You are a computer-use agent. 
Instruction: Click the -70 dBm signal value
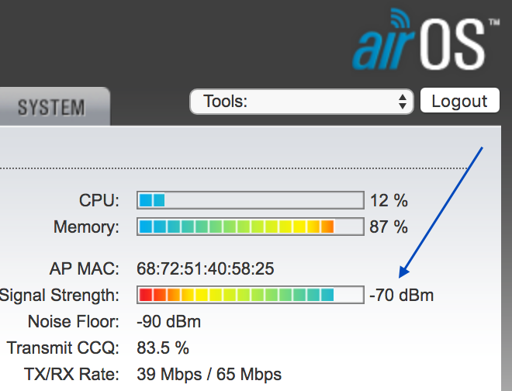(x=401, y=295)
